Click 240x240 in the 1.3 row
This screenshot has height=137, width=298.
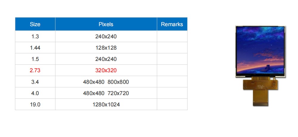(x=106, y=37)
